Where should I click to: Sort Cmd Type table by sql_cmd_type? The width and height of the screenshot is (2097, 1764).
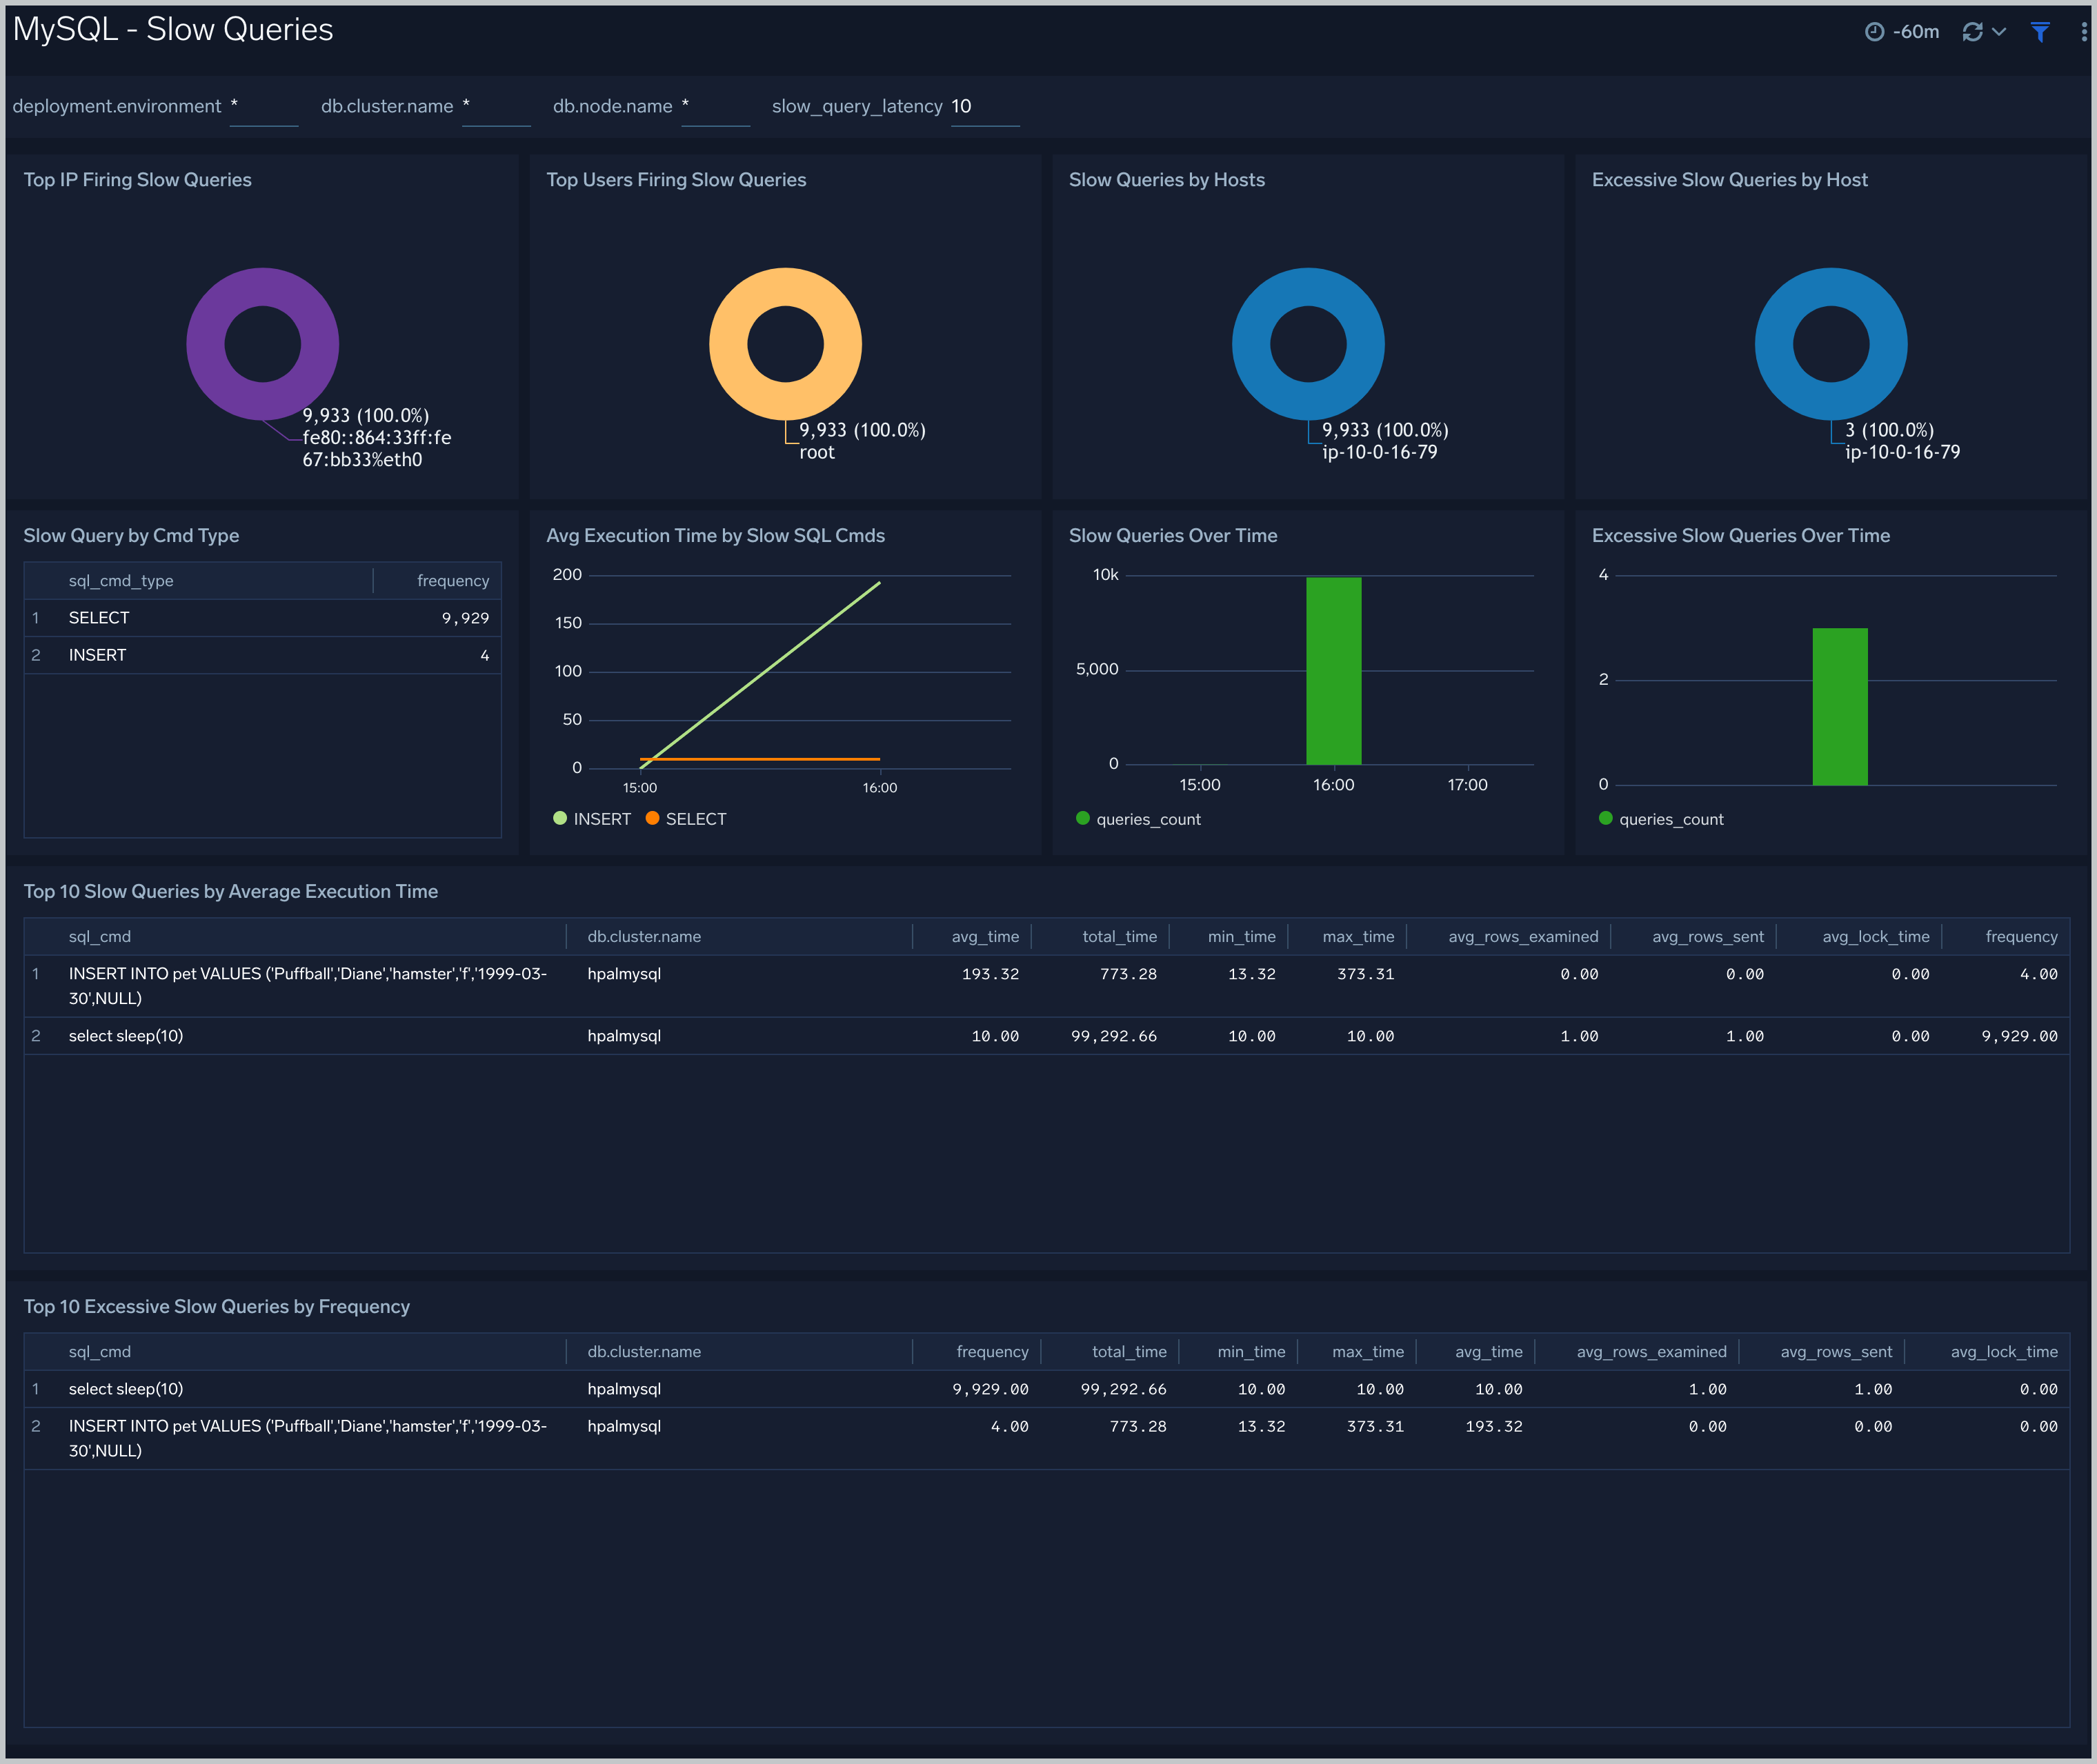121,581
